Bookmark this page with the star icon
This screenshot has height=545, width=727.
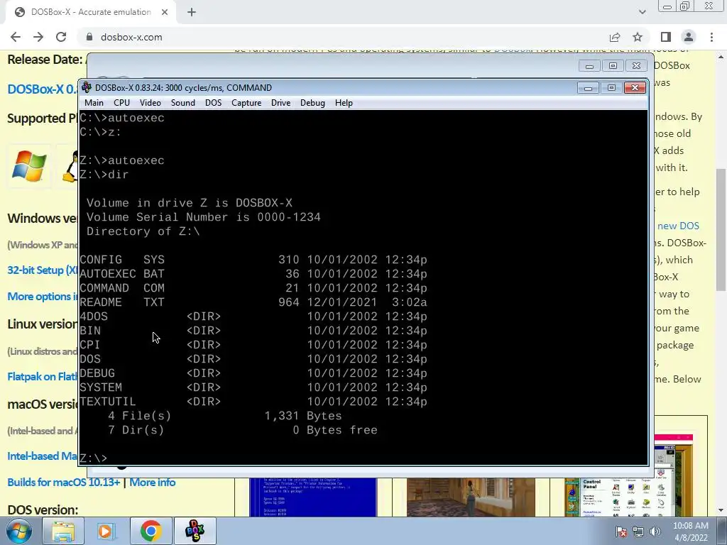click(638, 37)
